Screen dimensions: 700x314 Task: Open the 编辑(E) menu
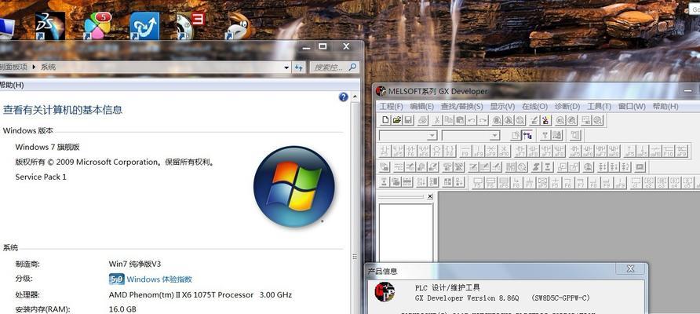pos(422,106)
